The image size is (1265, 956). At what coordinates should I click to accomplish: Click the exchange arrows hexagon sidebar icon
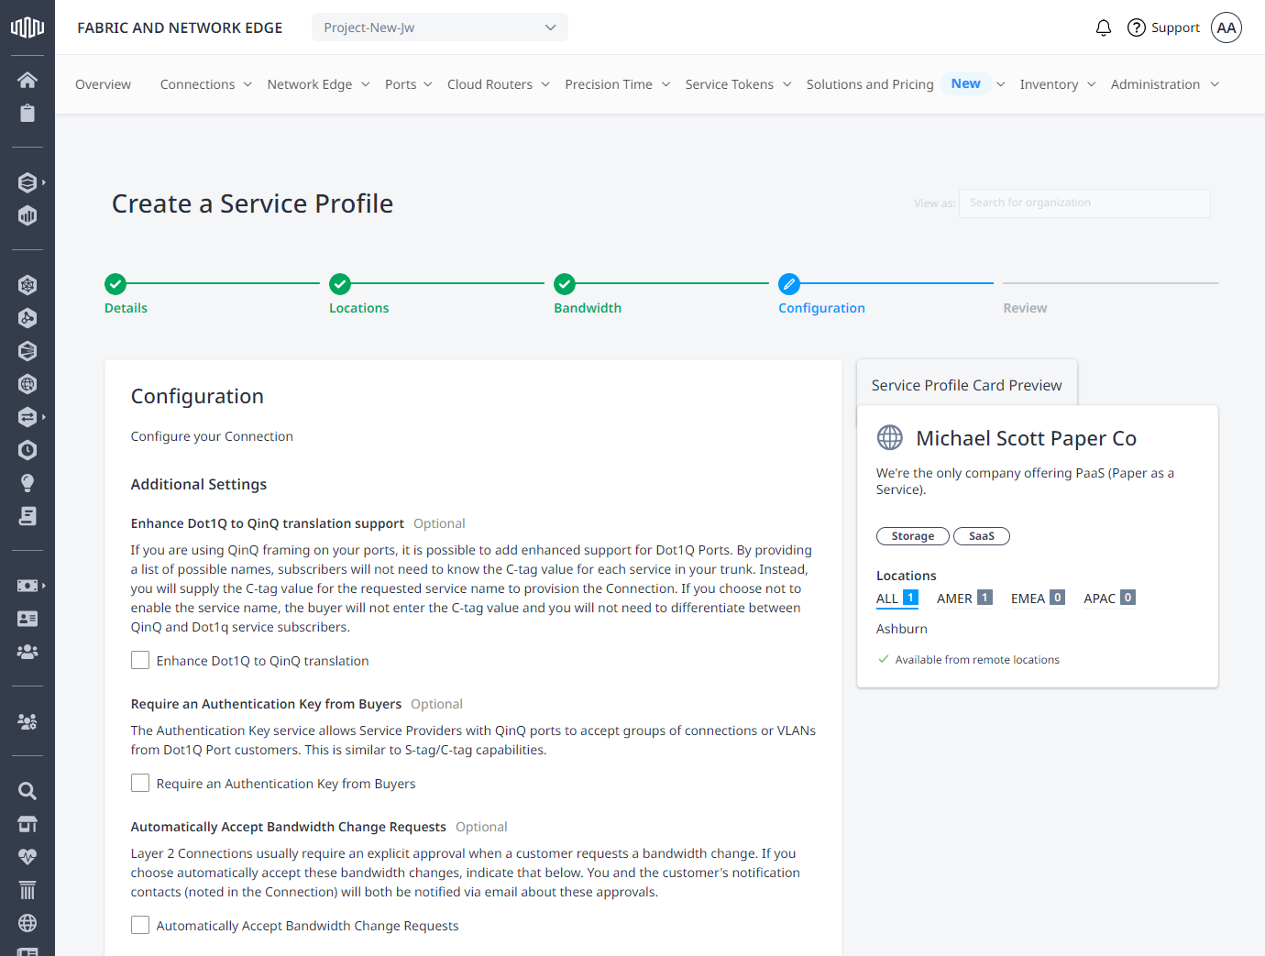coord(27,417)
